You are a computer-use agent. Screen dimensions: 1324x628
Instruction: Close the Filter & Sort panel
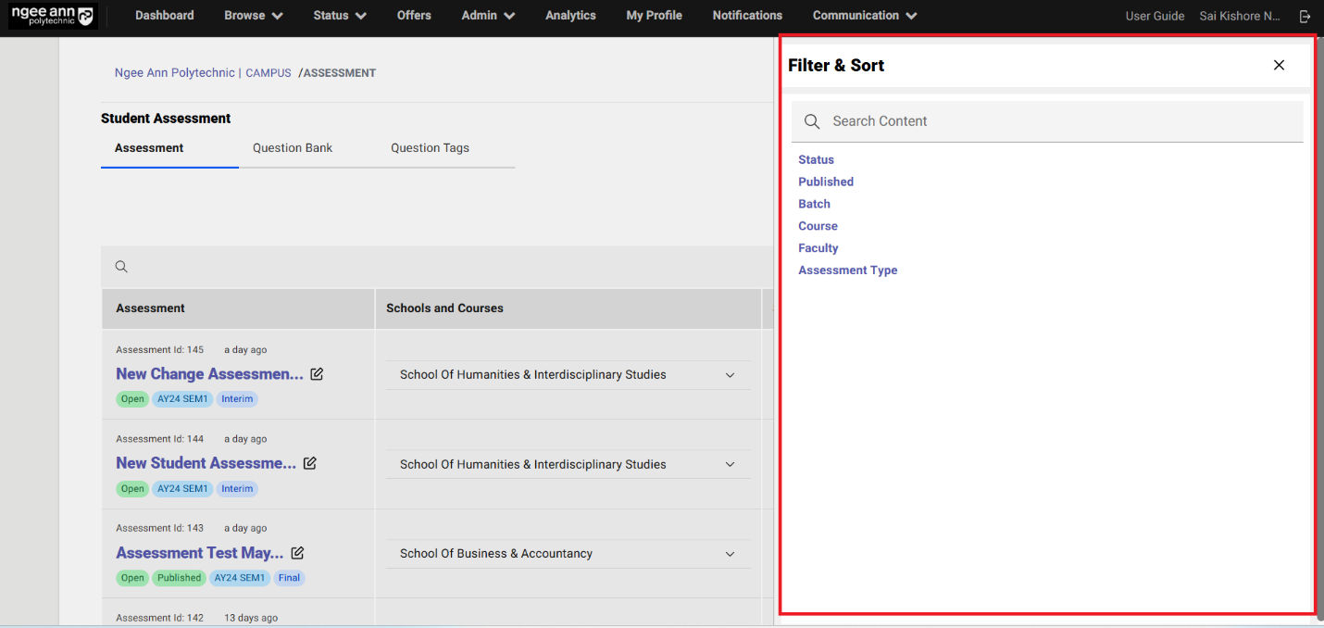[1279, 65]
